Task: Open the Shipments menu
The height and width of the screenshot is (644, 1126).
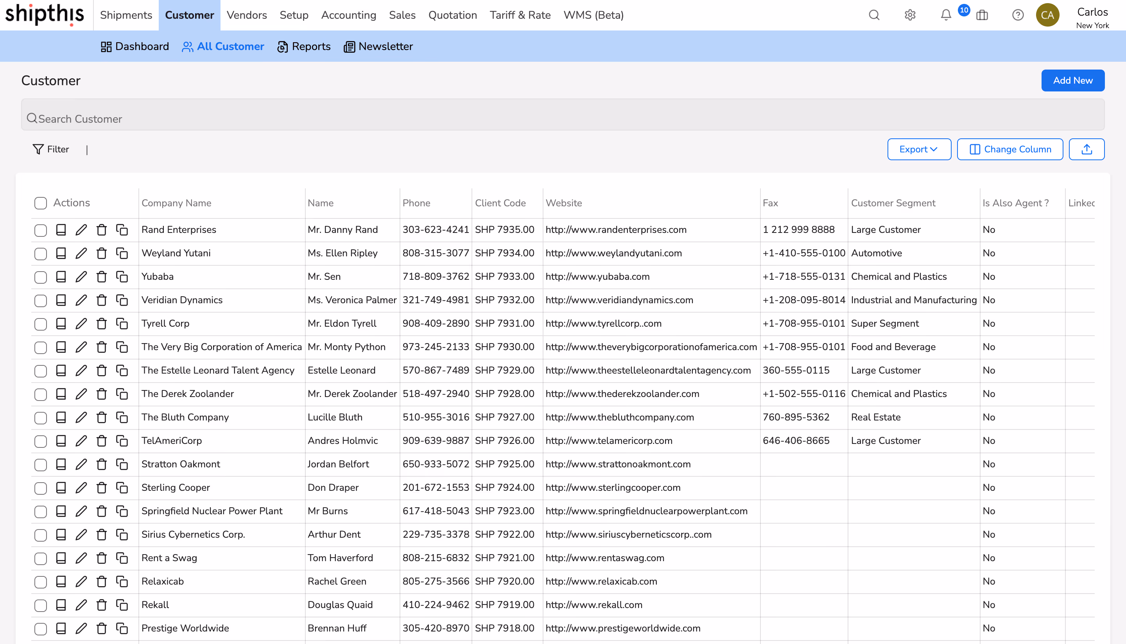Action: (126, 15)
